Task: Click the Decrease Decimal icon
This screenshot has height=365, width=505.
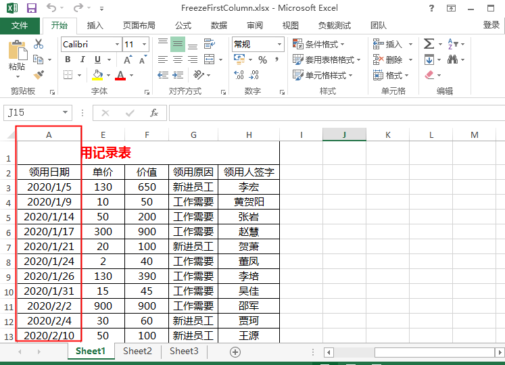Action: [x=254, y=75]
